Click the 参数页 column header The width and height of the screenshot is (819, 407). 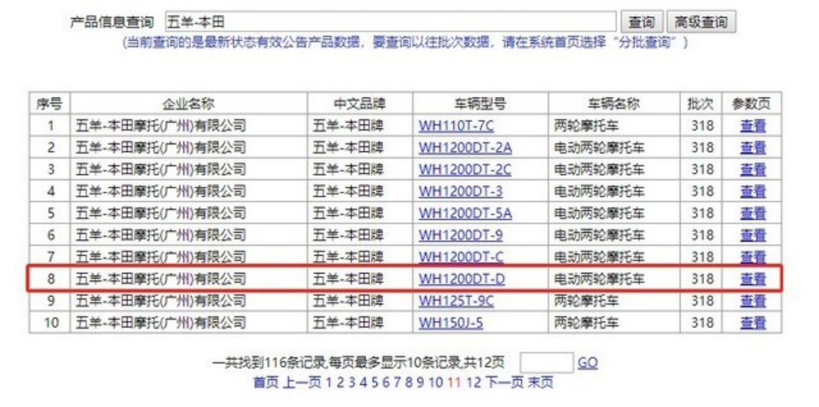point(751,104)
